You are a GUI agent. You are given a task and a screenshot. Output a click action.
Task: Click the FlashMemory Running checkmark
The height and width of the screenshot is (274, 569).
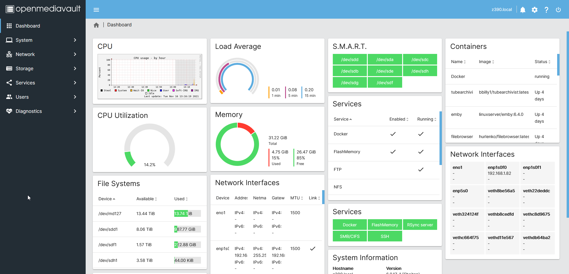click(421, 152)
